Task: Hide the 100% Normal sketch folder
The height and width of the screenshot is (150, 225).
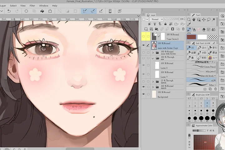Action: pos(143,87)
